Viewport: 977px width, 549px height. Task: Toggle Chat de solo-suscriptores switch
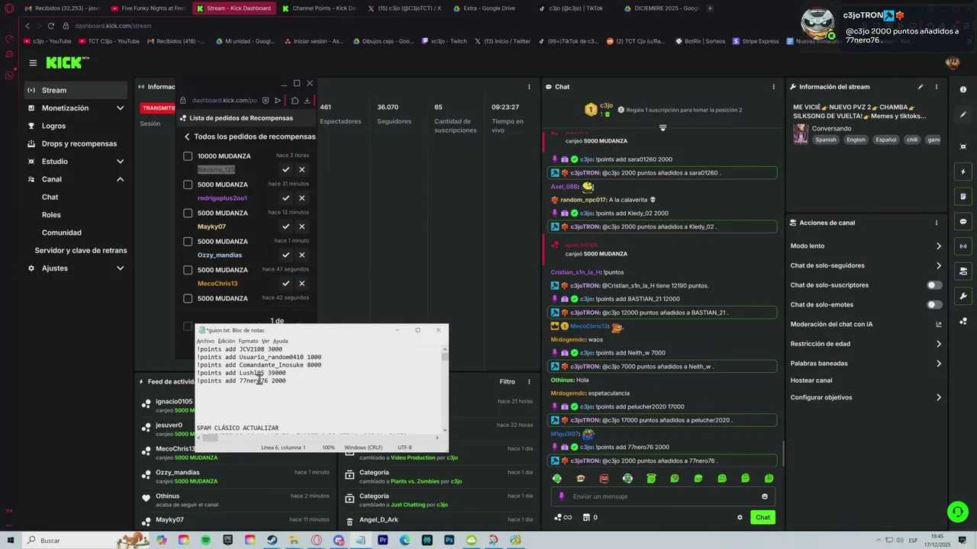(x=934, y=285)
